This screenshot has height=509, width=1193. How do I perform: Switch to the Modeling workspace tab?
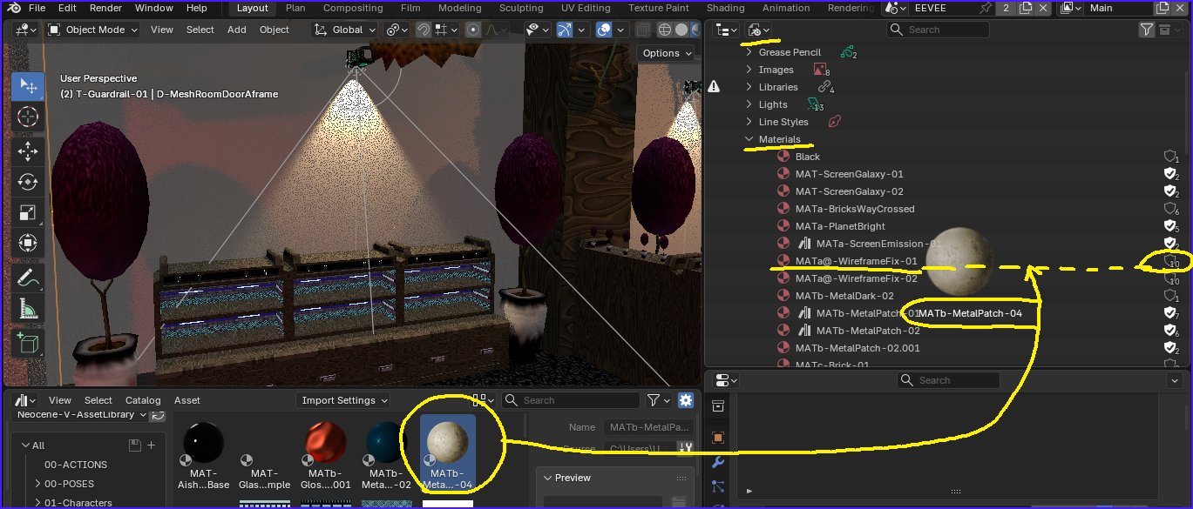tap(459, 8)
